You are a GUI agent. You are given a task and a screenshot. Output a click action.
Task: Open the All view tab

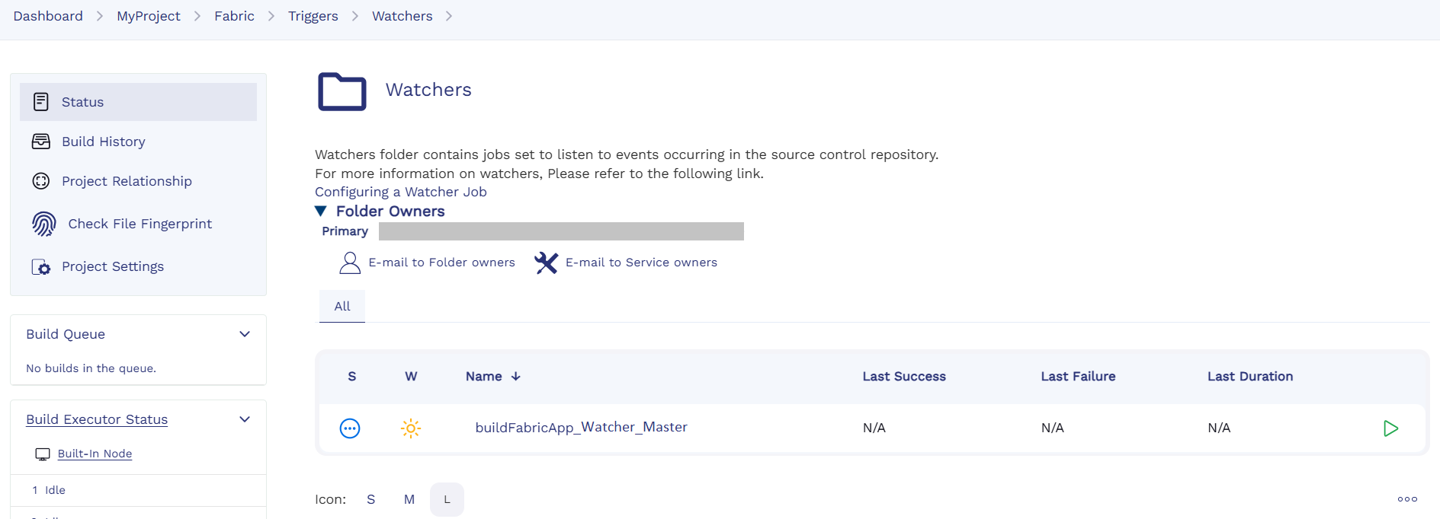tap(342, 306)
